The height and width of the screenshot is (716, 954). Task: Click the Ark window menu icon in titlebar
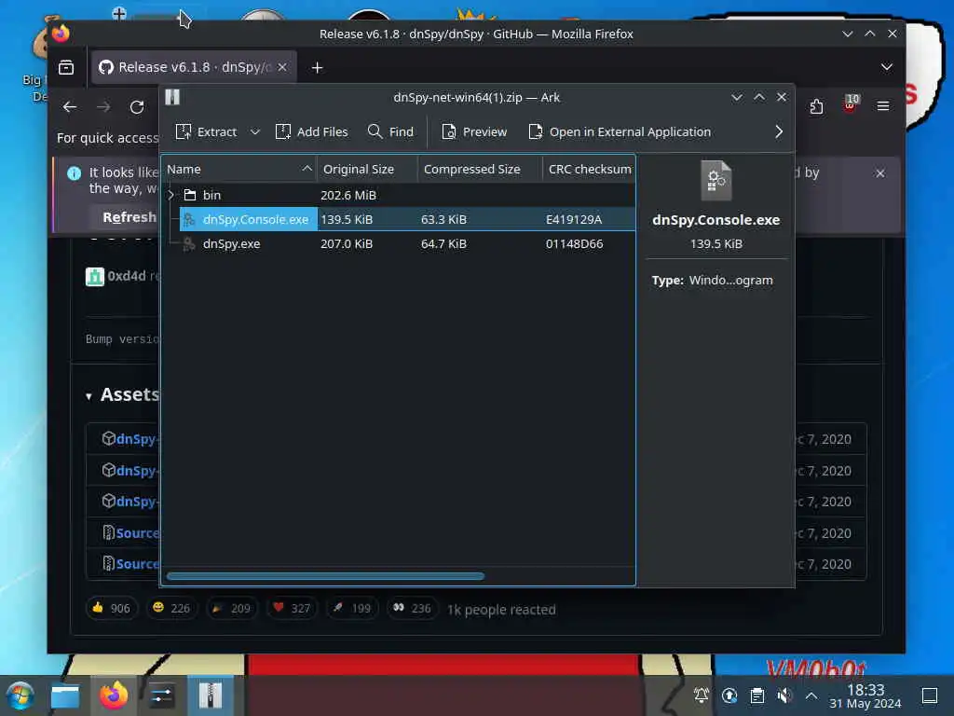[172, 97]
